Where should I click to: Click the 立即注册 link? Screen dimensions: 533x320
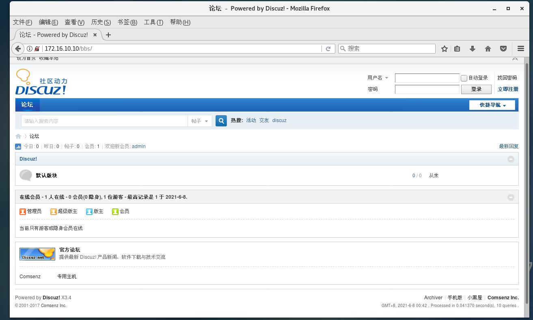coord(508,89)
